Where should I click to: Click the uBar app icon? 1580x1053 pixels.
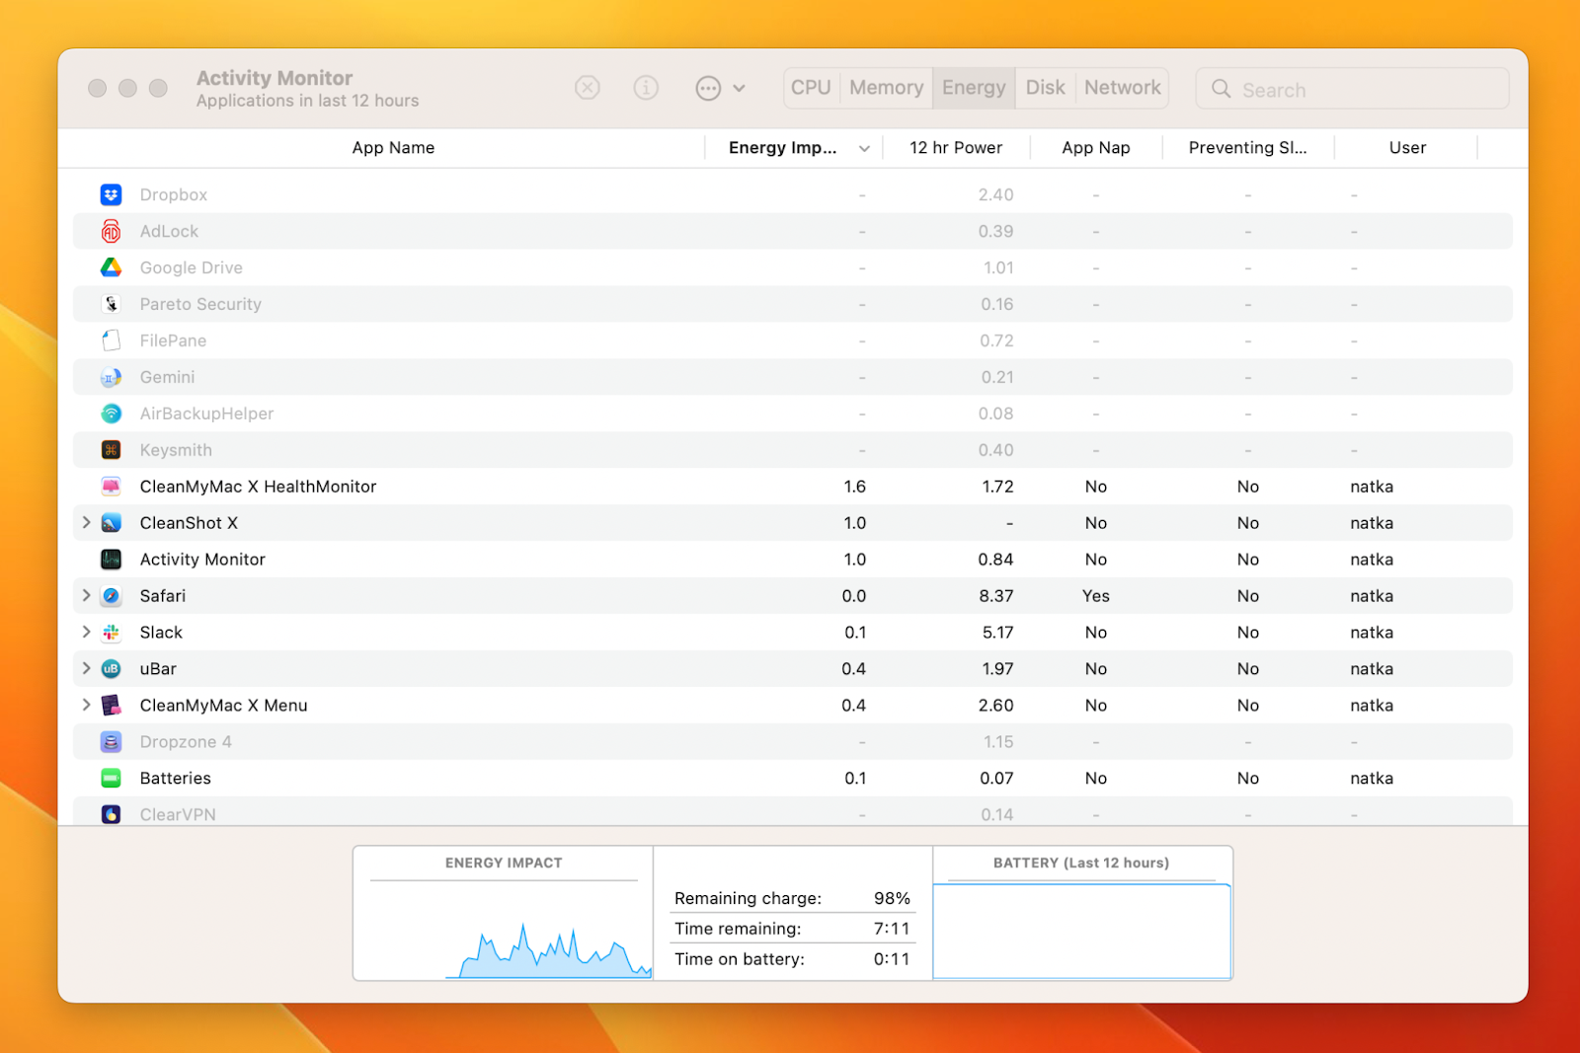pyautogui.click(x=111, y=669)
